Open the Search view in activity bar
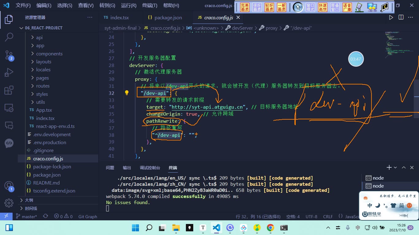 click(x=9, y=37)
